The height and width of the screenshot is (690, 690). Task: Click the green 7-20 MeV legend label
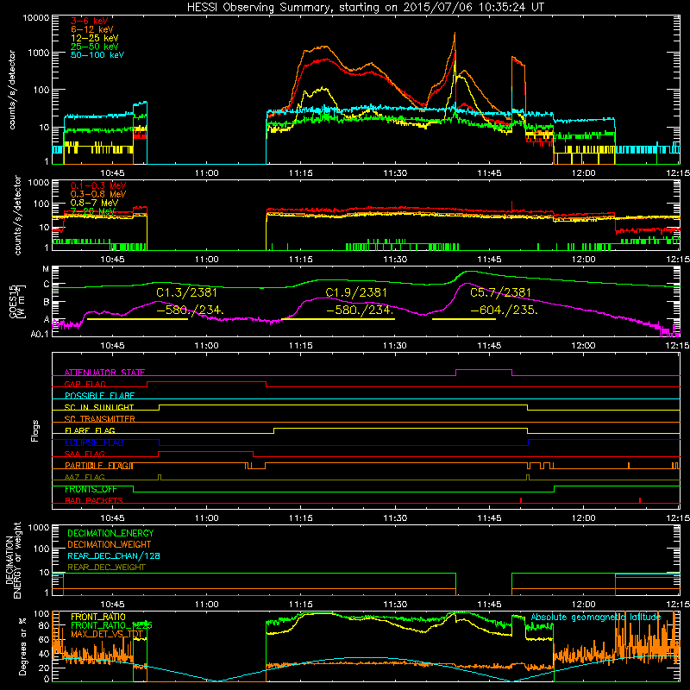[92, 211]
